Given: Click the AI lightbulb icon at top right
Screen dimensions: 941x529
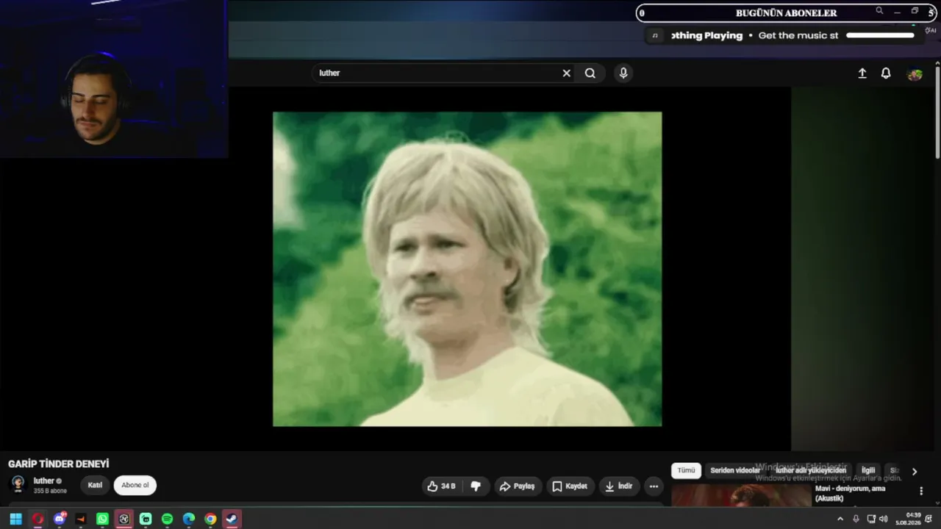Looking at the screenshot, I should pyautogui.click(x=930, y=30).
